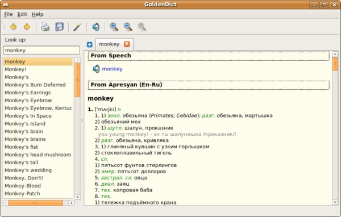Save the article with floppy disk icon
Image resolution: width=341 pixels, height=217 pixels.
coord(59,27)
